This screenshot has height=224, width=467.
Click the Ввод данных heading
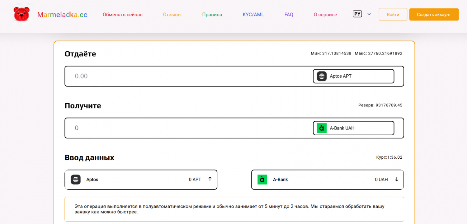click(x=89, y=158)
